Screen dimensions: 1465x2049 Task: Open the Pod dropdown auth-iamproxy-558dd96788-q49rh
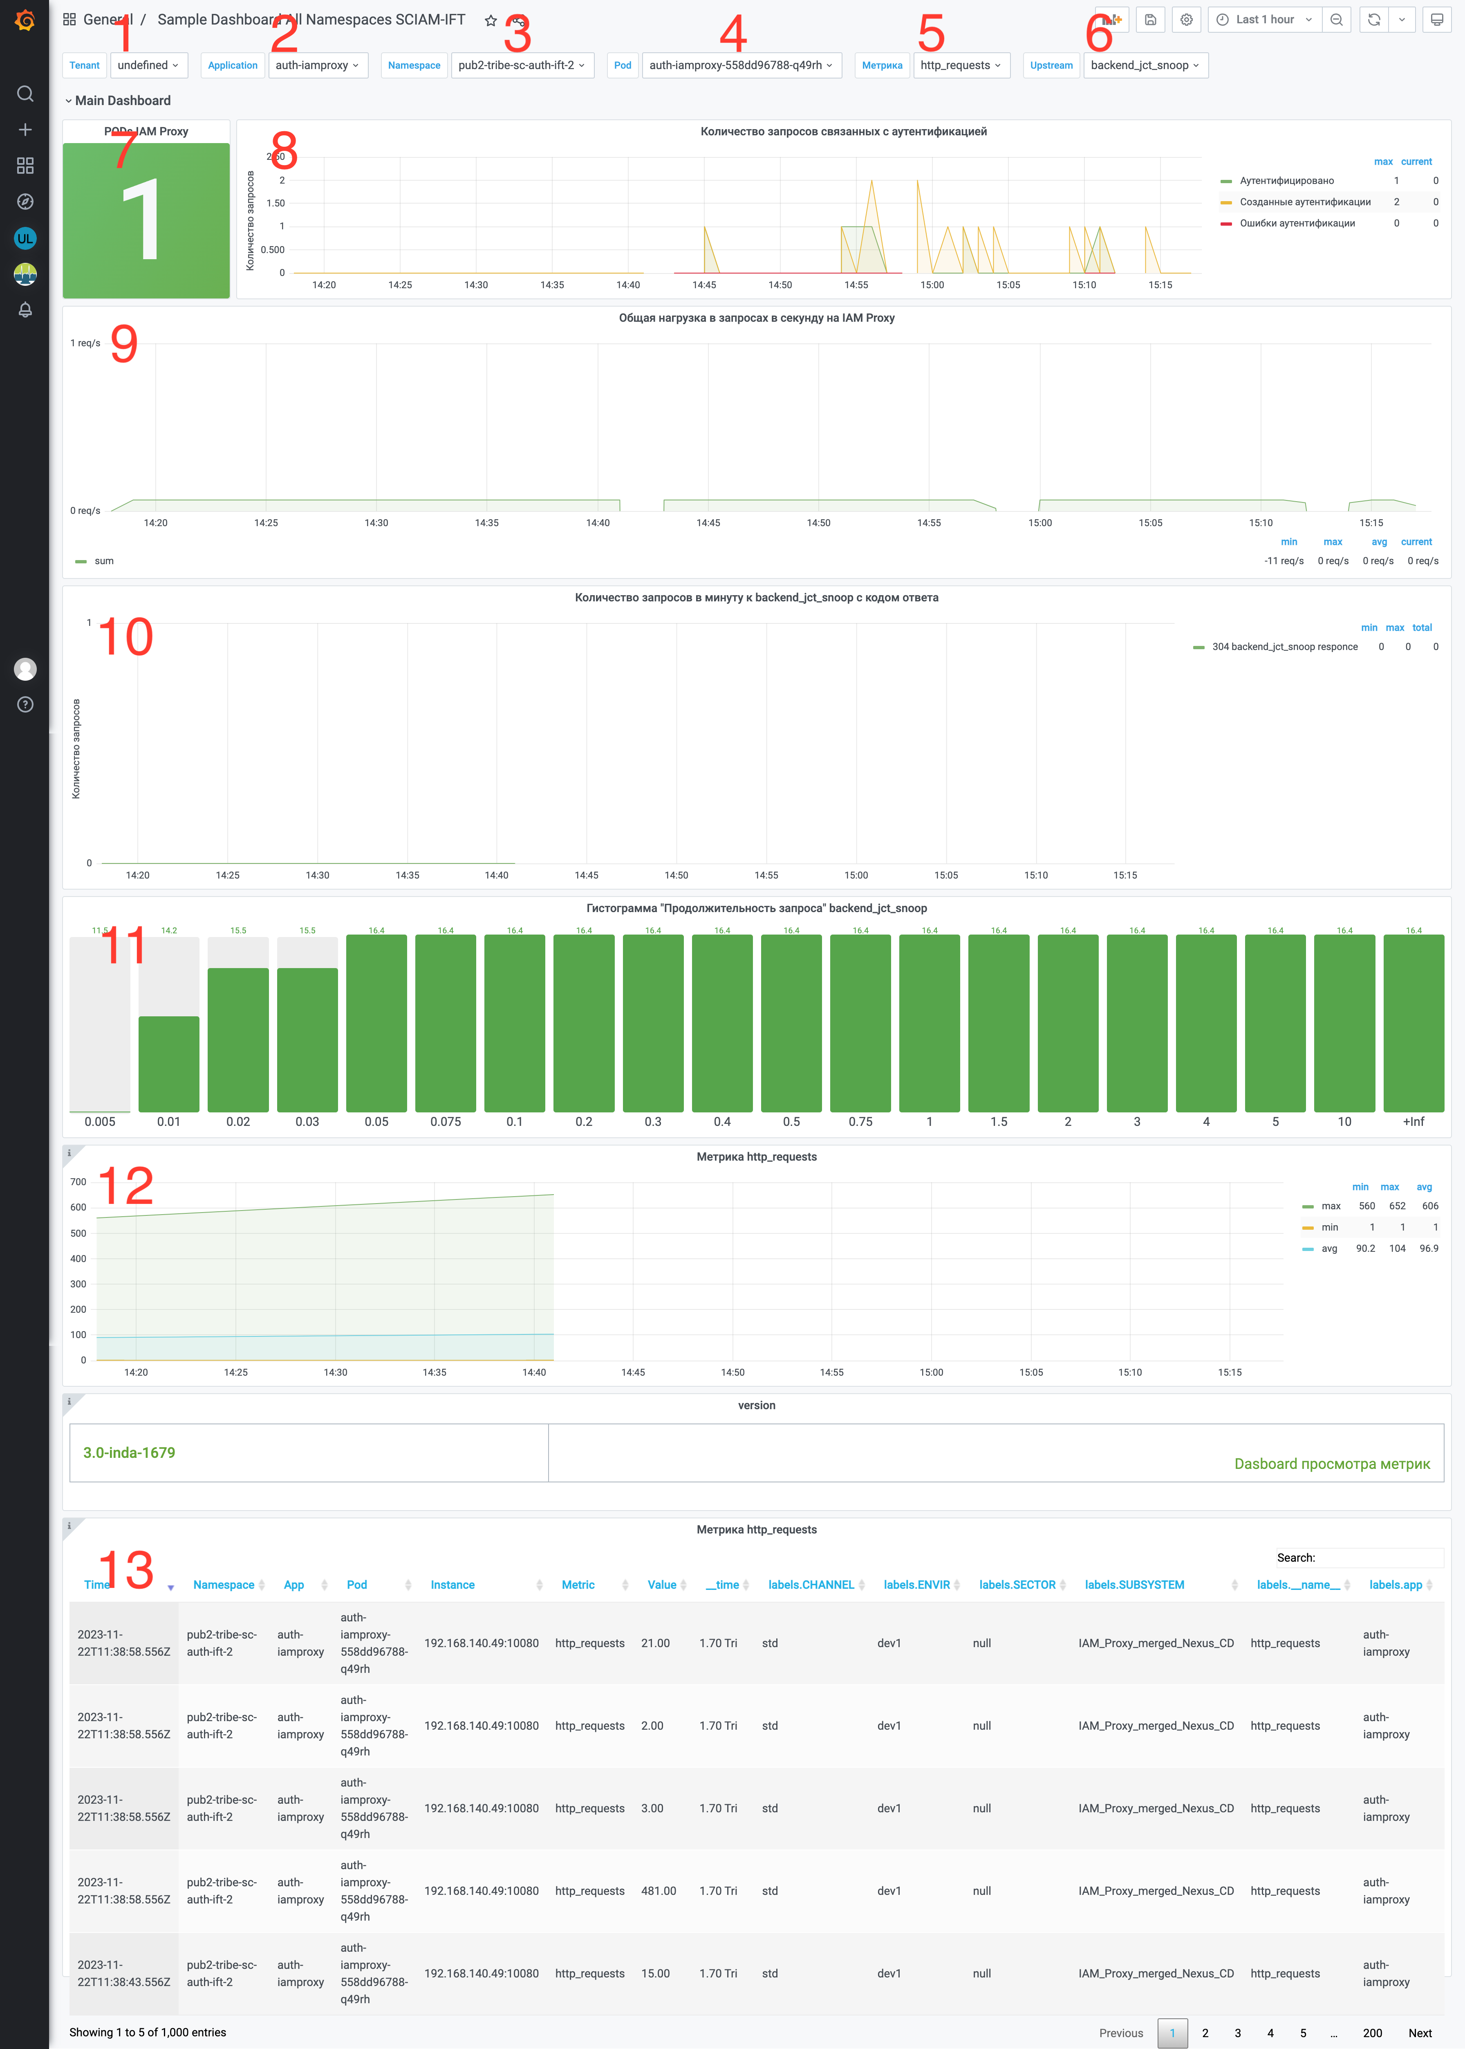tap(741, 65)
